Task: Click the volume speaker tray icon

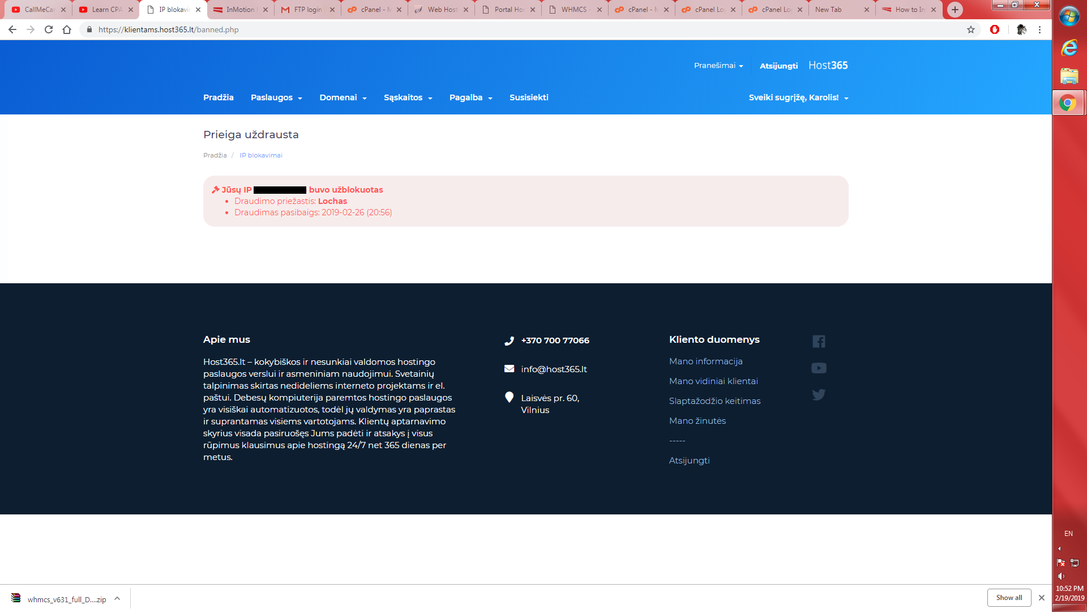Action: tap(1061, 576)
